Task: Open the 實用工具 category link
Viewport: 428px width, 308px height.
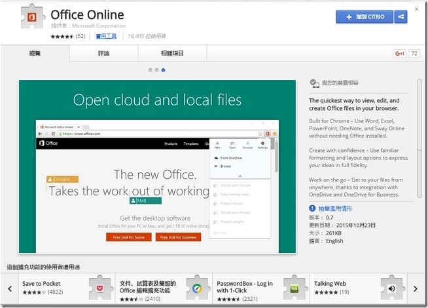Action: tap(106, 36)
